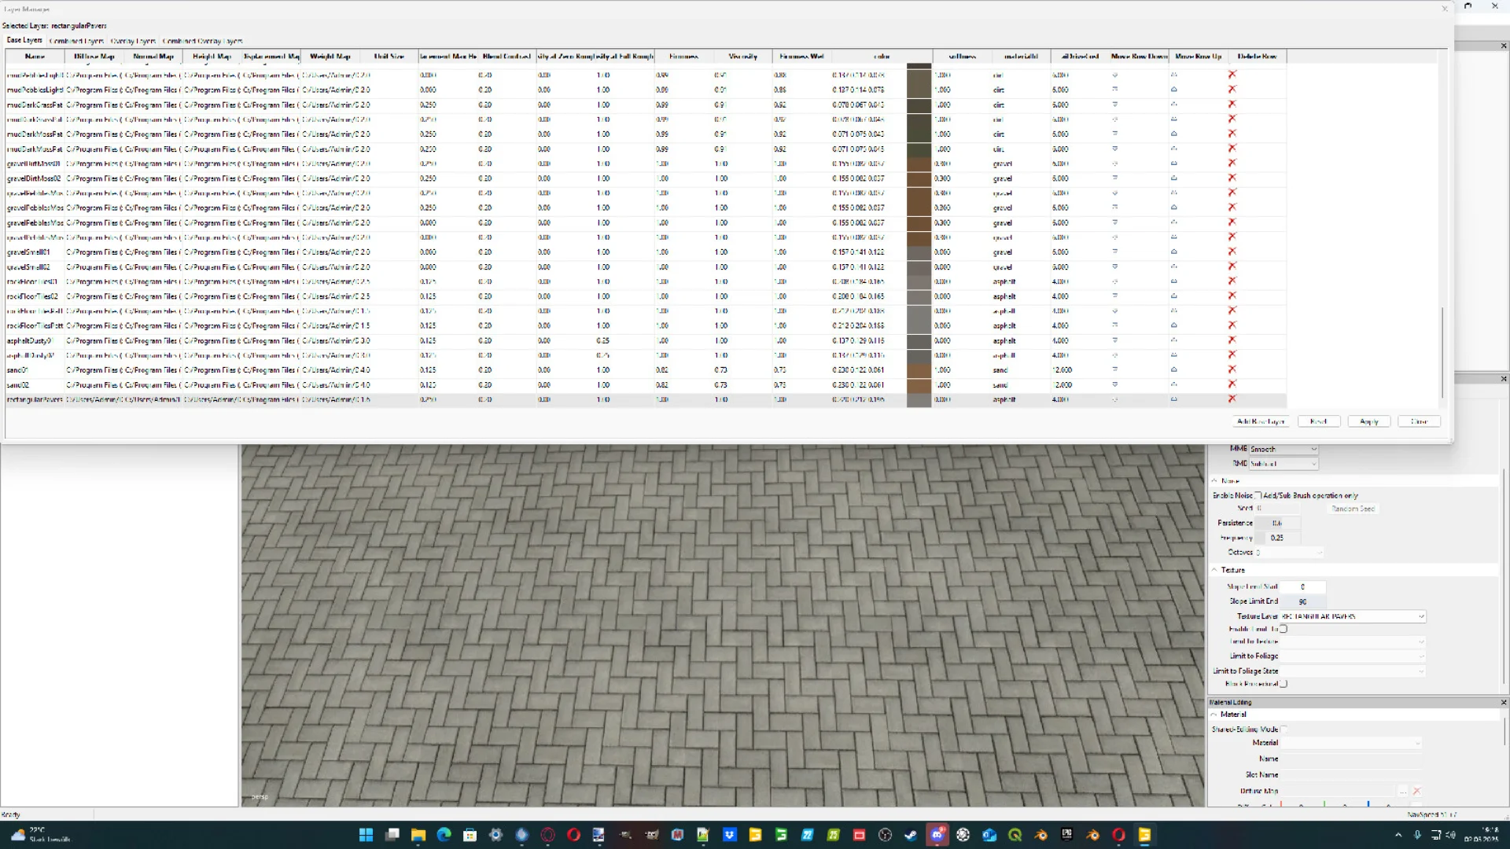Enable the Noise checkbox
Image resolution: width=1510 pixels, height=849 pixels.
[x=1258, y=495]
